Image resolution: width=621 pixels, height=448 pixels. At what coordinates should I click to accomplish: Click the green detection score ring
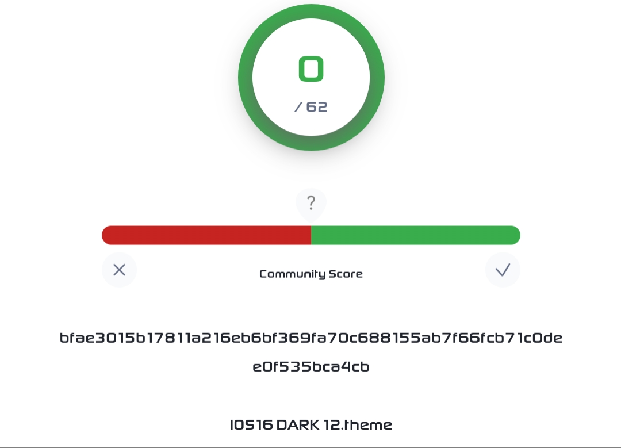click(x=246, y=77)
